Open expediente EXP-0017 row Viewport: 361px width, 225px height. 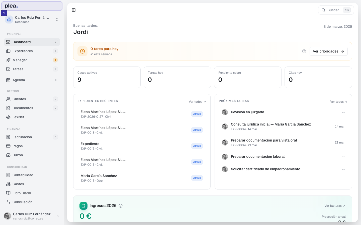coord(142,146)
